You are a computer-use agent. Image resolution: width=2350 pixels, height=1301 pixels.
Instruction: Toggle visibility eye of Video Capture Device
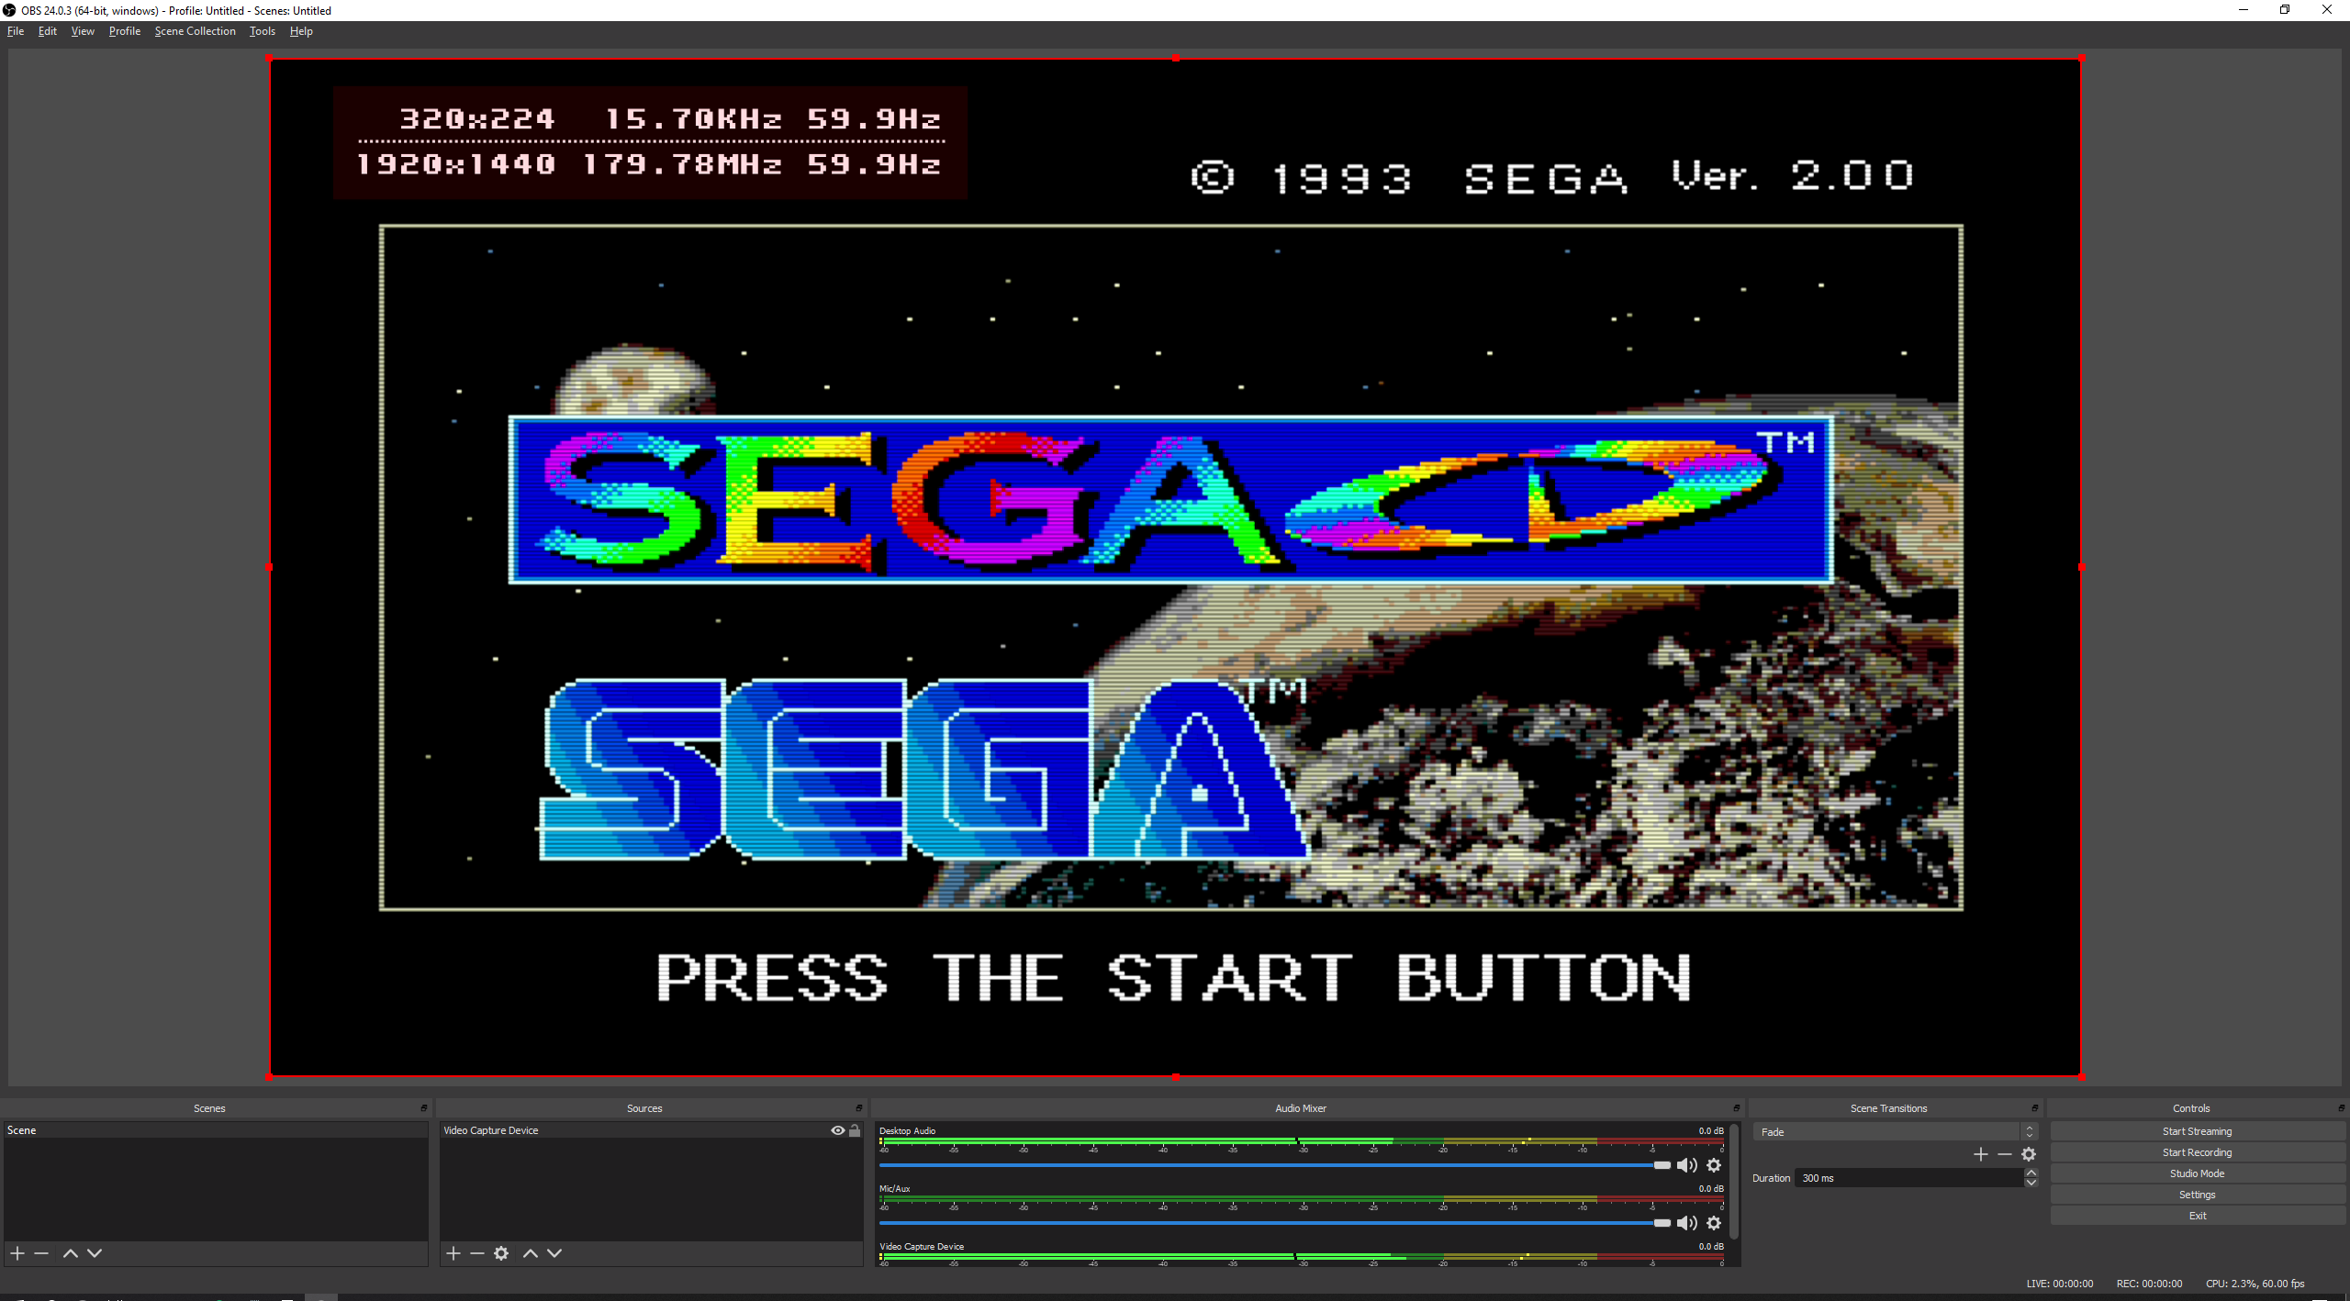pos(838,1130)
